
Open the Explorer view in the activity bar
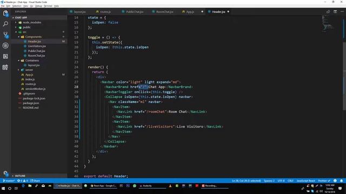(5, 13)
